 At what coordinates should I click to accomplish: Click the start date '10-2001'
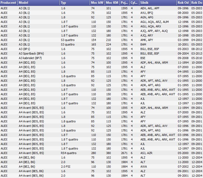pyautogui.click(x=183, y=44)
